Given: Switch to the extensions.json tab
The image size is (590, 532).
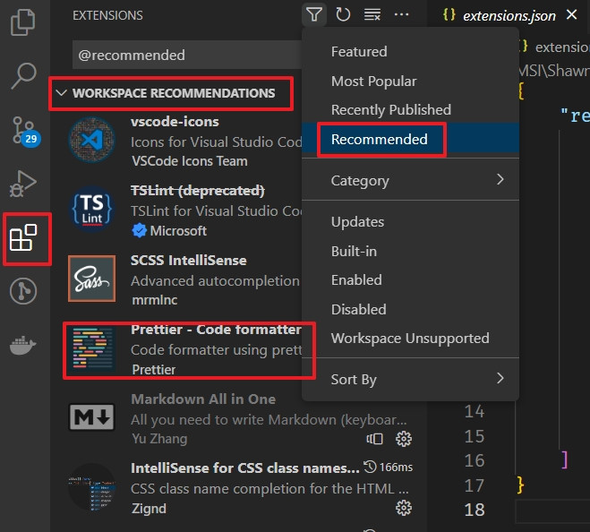Looking at the screenshot, I should tap(509, 15).
